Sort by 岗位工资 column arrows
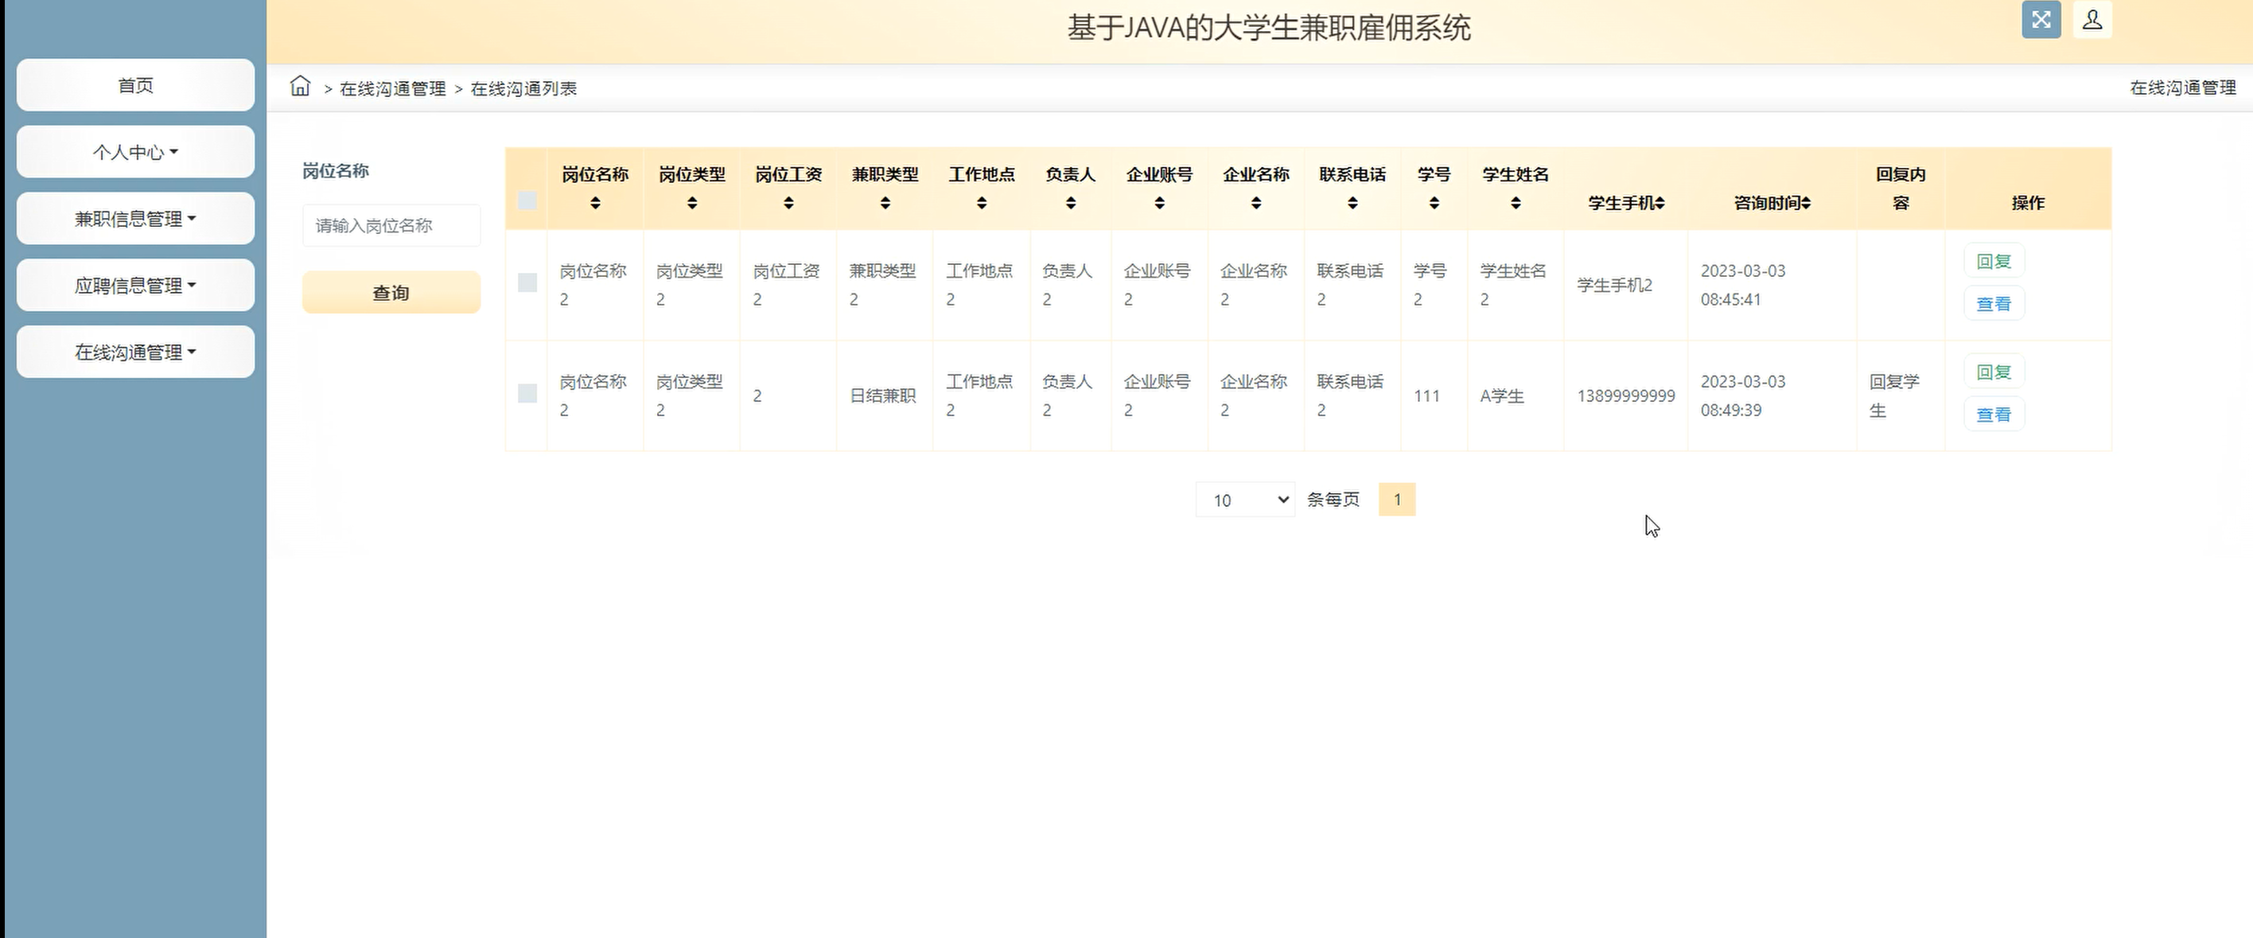The width and height of the screenshot is (2253, 938). pos(788,203)
